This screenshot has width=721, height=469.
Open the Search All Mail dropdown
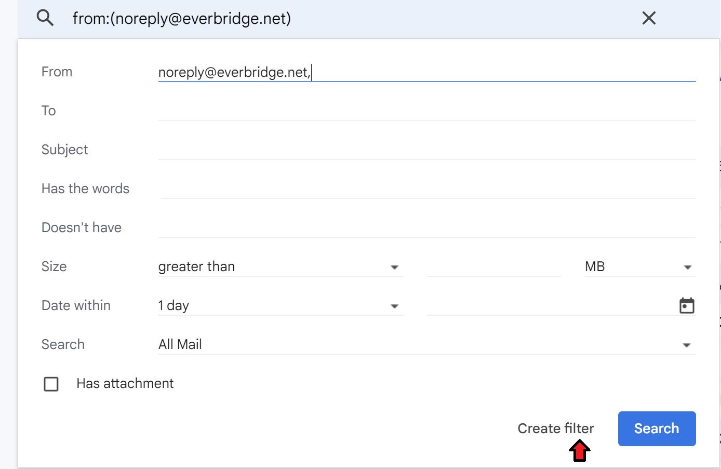click(427, 344)
